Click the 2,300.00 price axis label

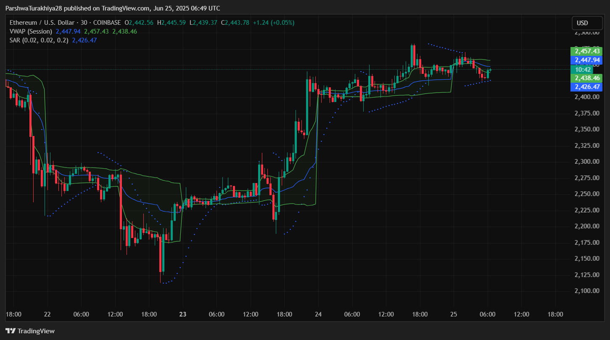(x=587, y=162)
